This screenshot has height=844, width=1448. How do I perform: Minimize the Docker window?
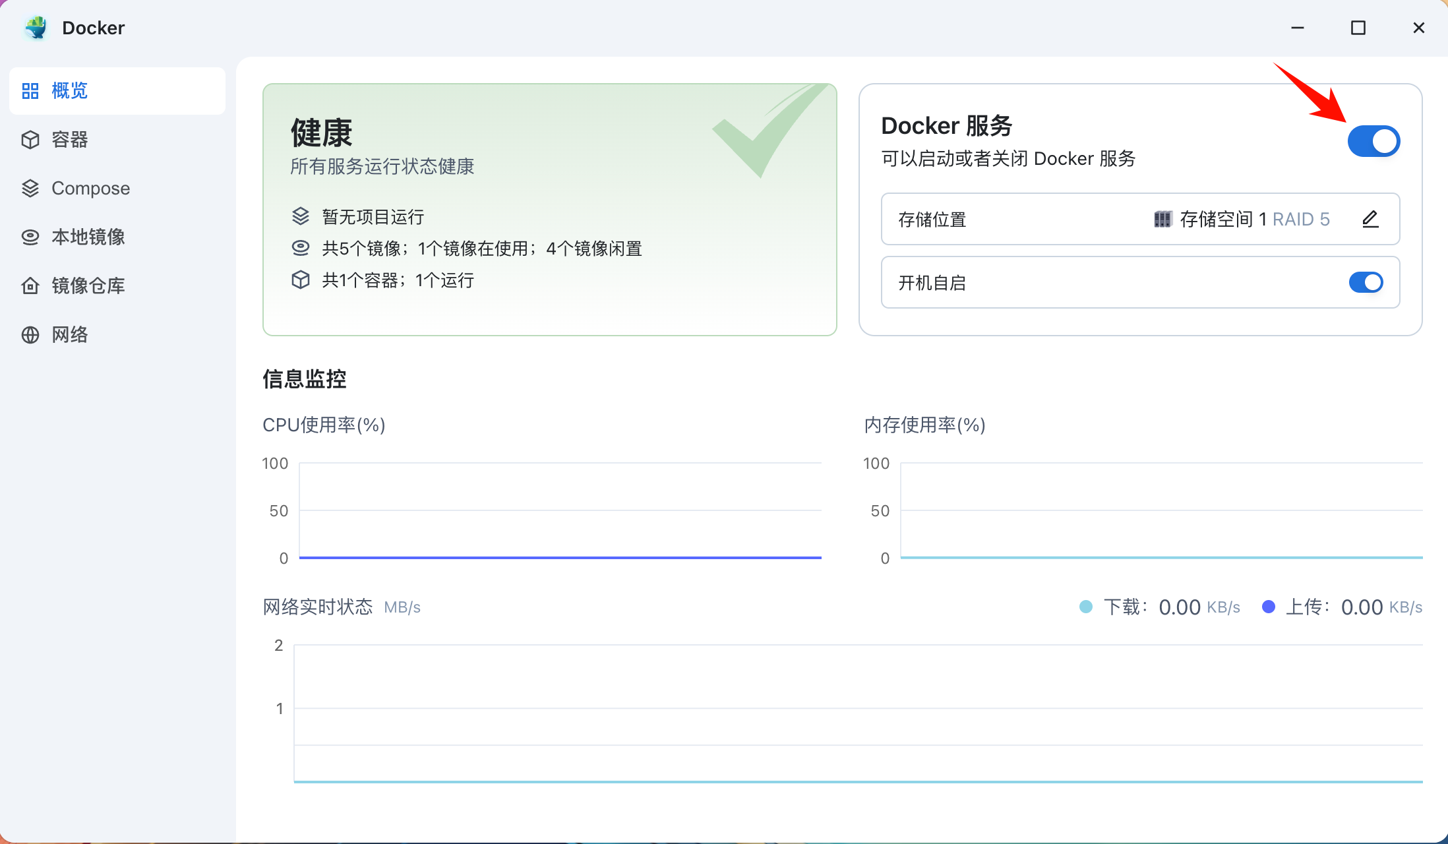(1298, 28)
